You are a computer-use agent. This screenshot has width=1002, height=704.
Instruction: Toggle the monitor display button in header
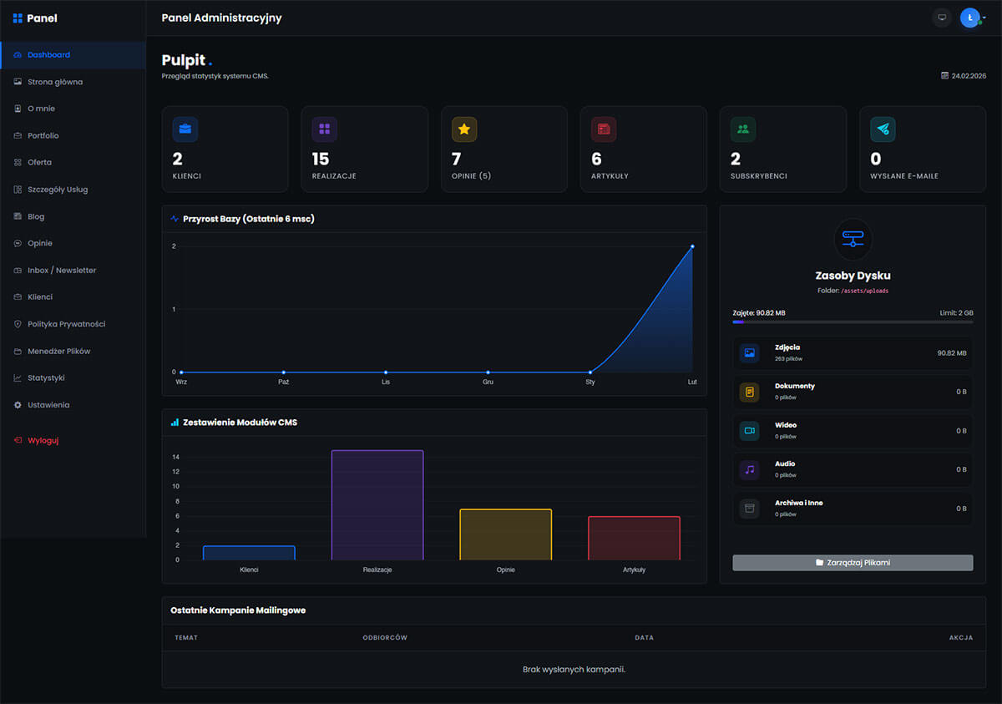[x=942, y=18]
